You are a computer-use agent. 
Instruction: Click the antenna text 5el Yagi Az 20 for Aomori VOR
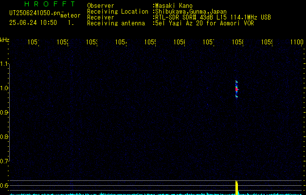(204, 23)
